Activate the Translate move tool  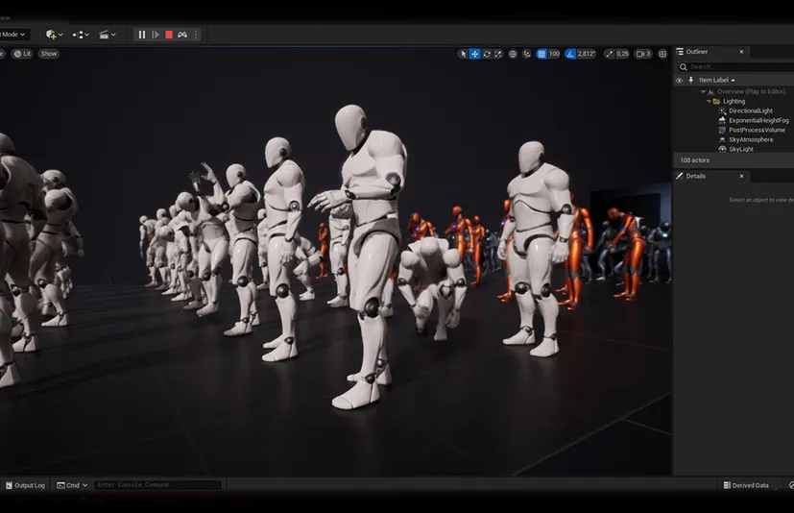(474, 54)
